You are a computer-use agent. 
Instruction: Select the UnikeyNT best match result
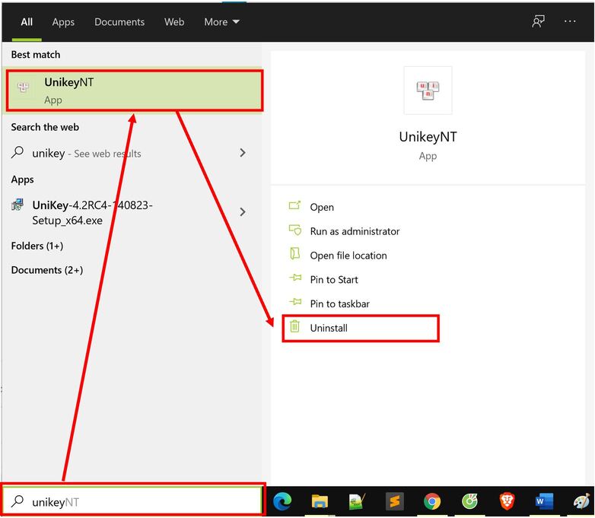click(135, 91)
